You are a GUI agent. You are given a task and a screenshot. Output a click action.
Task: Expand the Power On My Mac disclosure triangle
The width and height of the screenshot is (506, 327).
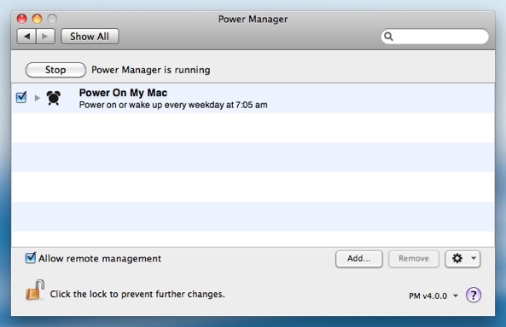click(x=37, y=98)
